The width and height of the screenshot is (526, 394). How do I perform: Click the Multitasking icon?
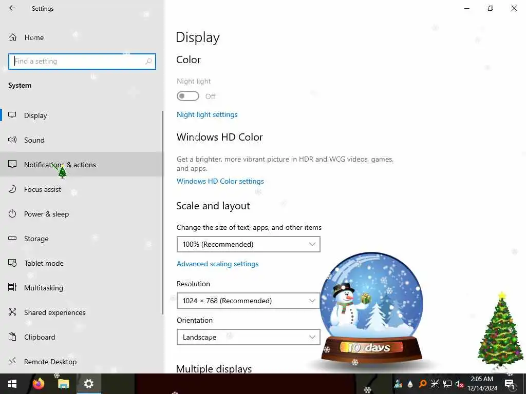(x=12, y=287)
